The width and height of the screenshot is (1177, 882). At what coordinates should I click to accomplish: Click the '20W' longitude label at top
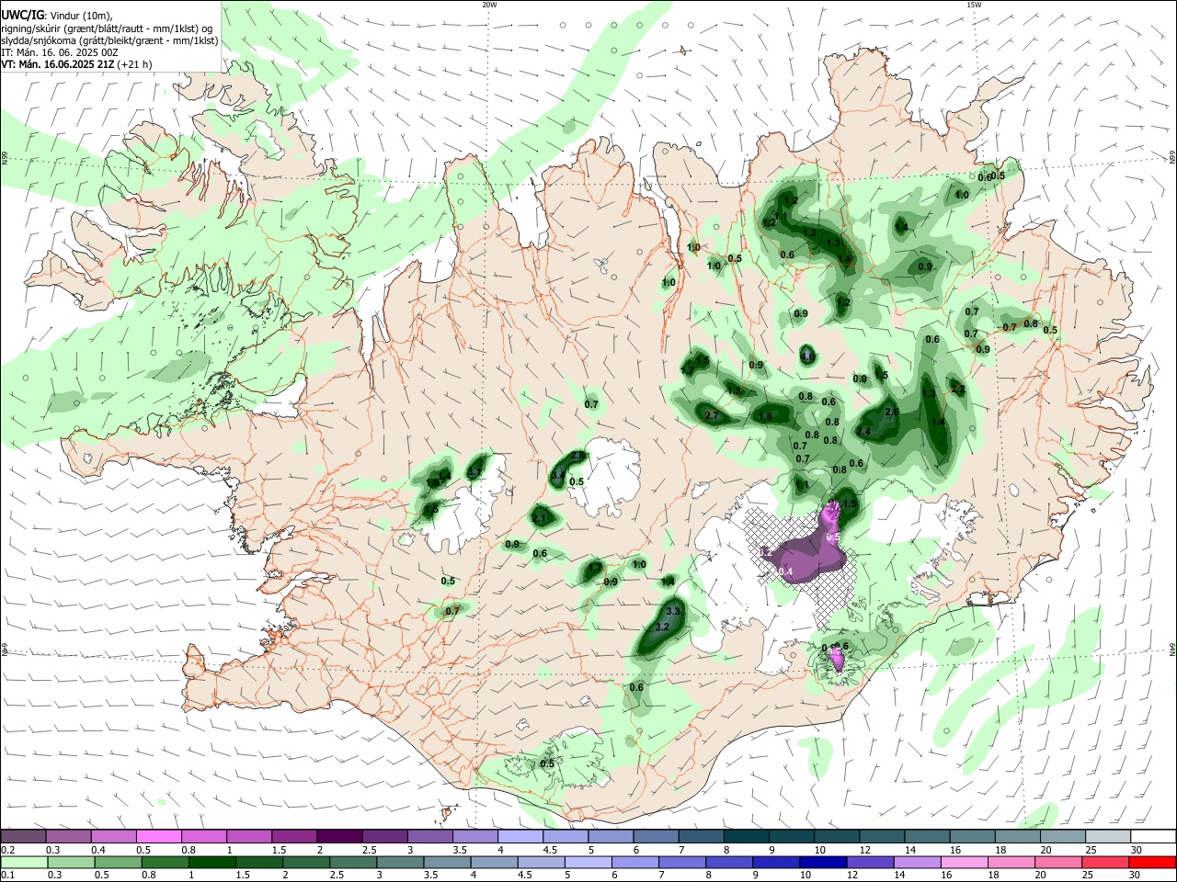(489, 5)
